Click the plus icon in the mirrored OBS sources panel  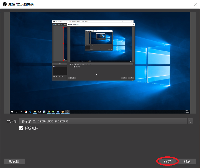coord(54,76)
